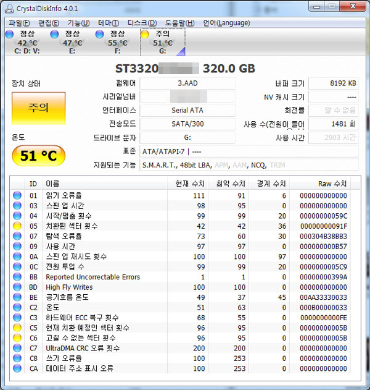Open the 도움말(H) menu
370x390 pixels.
point(180,23)
